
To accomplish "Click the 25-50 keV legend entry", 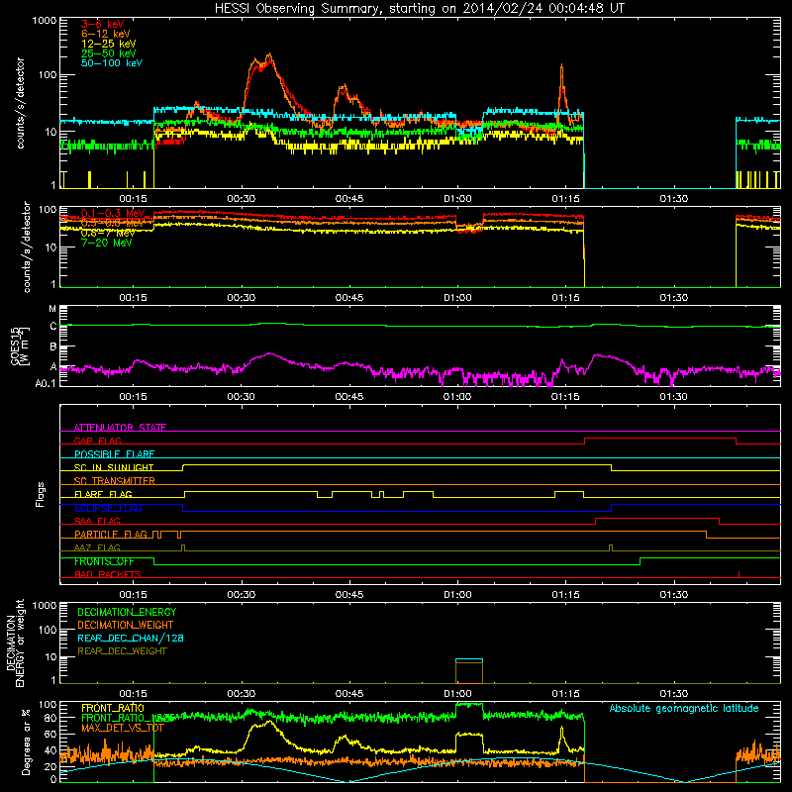I will coord(109,53).
